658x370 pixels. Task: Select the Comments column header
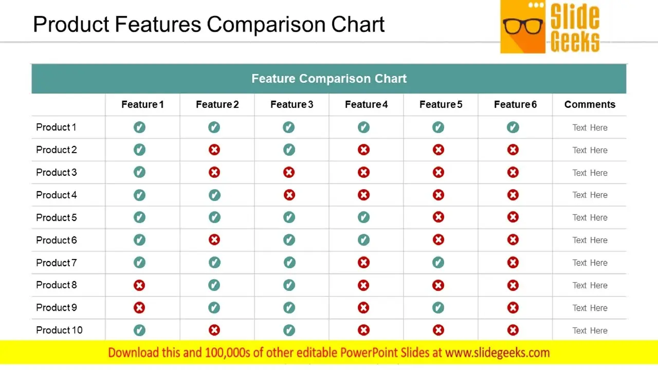pos(590,104)
